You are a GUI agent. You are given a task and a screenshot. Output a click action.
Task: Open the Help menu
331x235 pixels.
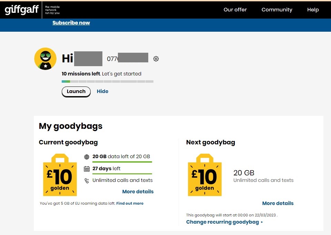[313, 10]
